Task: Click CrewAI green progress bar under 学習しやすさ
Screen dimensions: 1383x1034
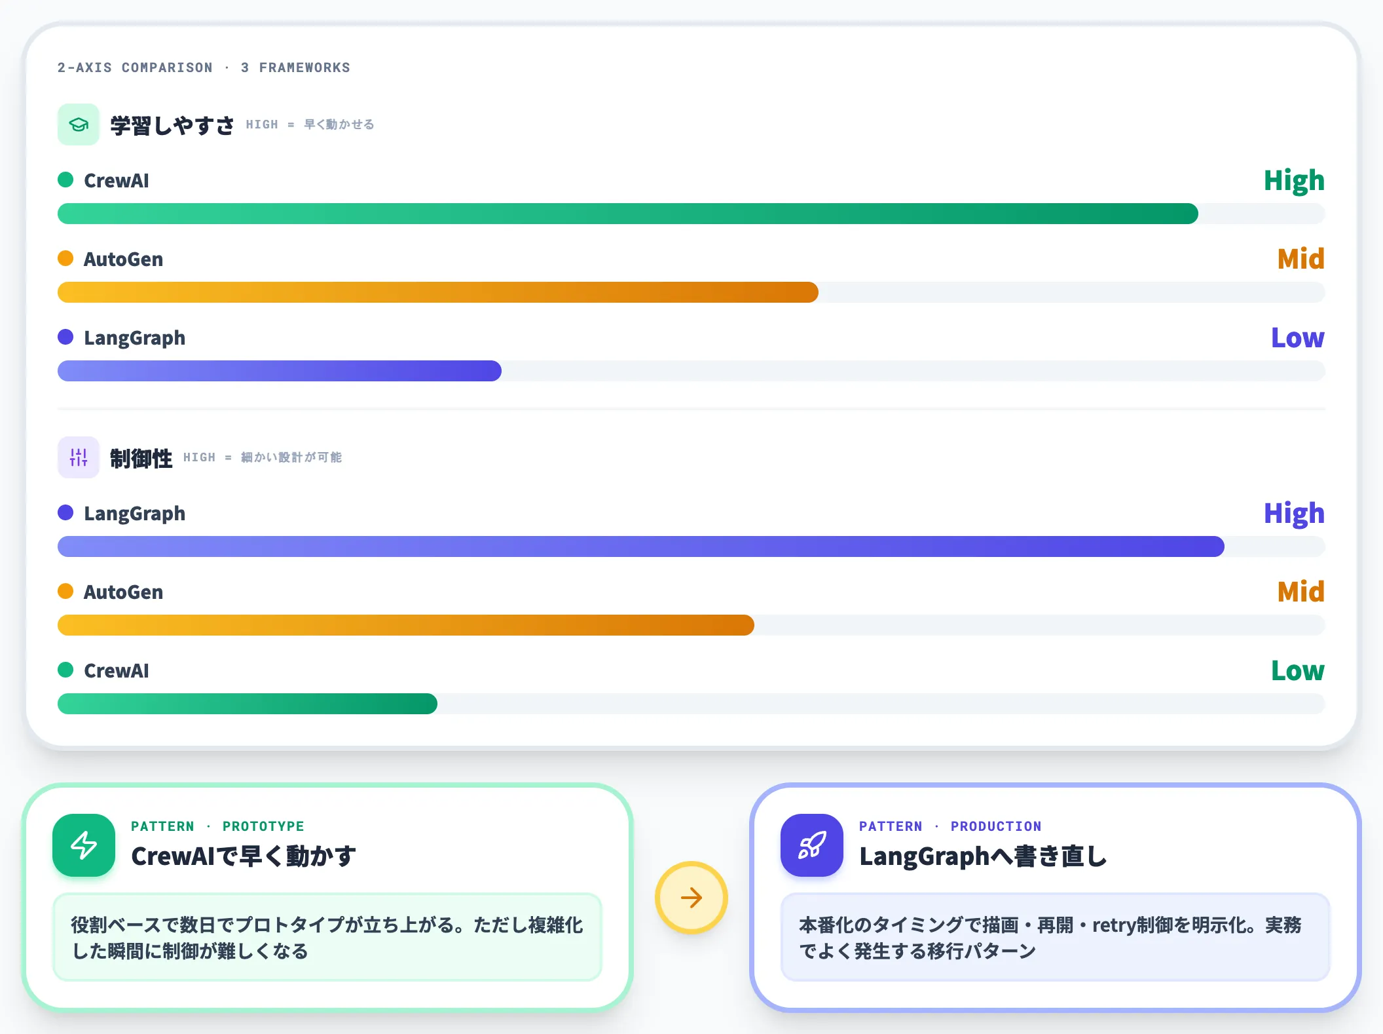Action: [628, 214]
